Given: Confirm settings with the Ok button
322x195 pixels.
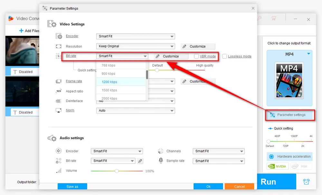Looking at the screenshot, I should point(208,186).
